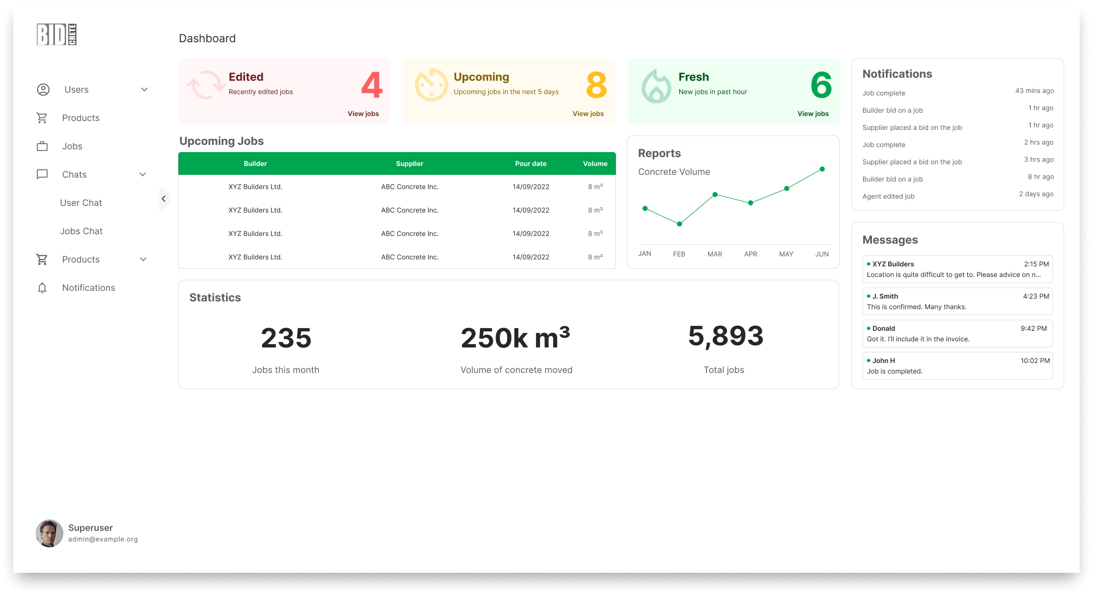Click the Fresh card flame icon
The height and width of the screenshot is (595, 1093).
click(656, 85)
